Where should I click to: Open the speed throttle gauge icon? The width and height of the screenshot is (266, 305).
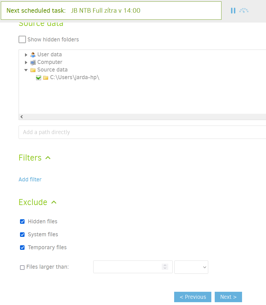click(x=243, y=10)
